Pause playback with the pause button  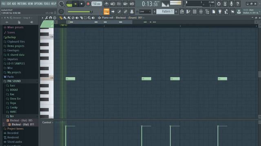[x=75, y=4]
